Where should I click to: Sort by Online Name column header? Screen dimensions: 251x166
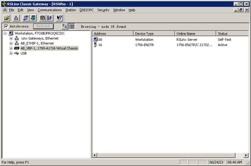[195, 34]
